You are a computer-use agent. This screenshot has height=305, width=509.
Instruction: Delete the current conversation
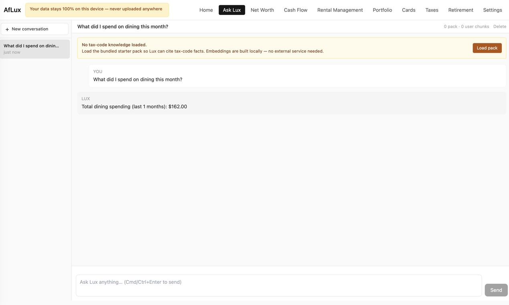coord(499,26)
